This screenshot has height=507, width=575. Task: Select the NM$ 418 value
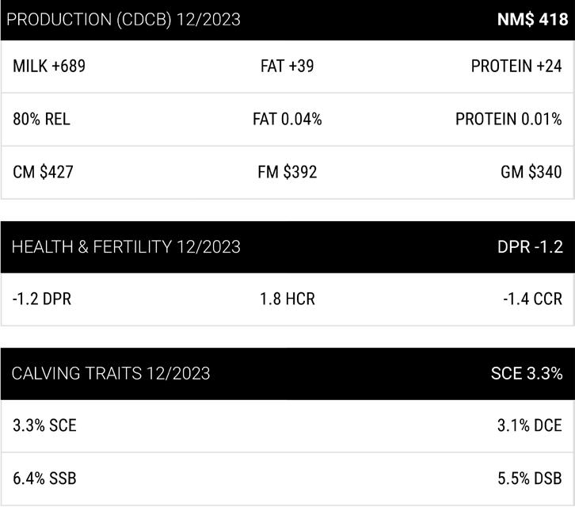click(530, 20)
